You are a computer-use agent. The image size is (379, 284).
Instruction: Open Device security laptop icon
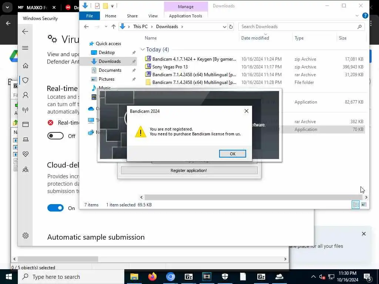(x=26, y=139)
